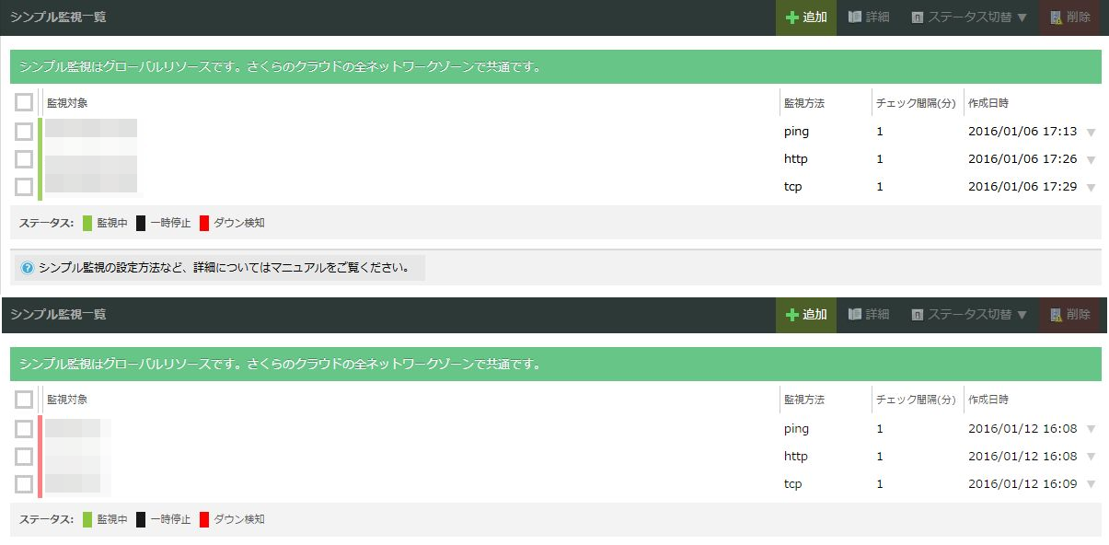
Task: Tick the checkbox for the 2016/01/12 16:08 http row
Action: pos(24,457)
